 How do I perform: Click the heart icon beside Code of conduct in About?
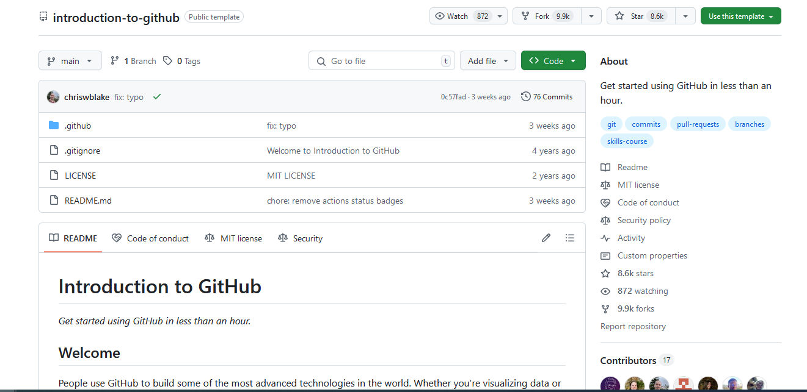click(605, 202)
